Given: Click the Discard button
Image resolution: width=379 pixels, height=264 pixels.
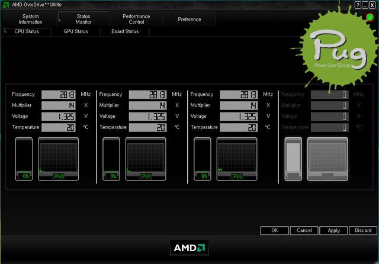Looking at the screenshot, I should [x=363, y=230].
